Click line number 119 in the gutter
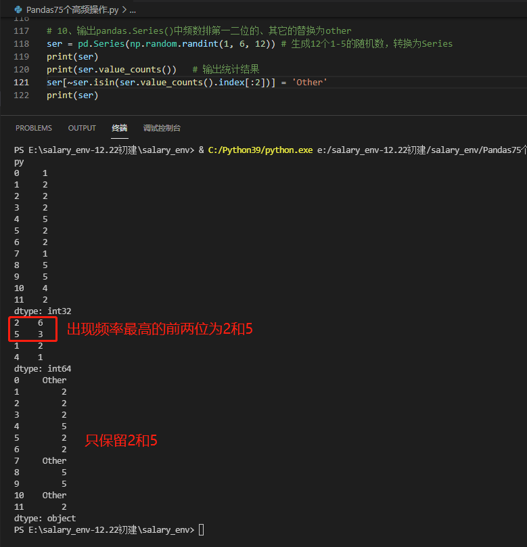The width and height of the screenshot is (527, 547). [x=21, y=57]
